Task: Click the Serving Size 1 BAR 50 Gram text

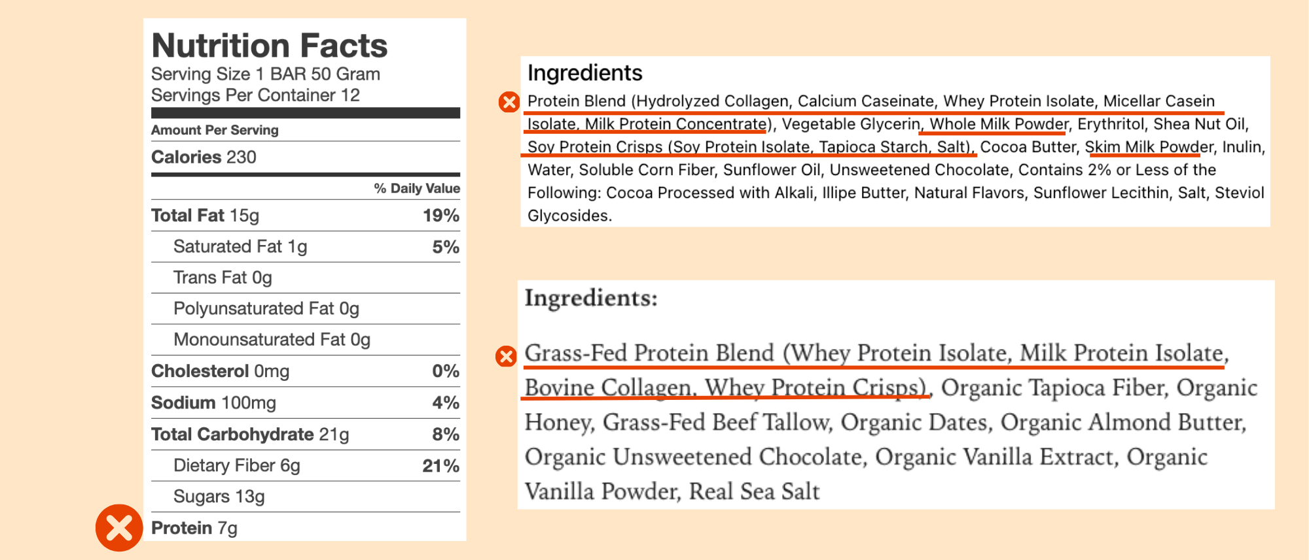Action: 266,74
